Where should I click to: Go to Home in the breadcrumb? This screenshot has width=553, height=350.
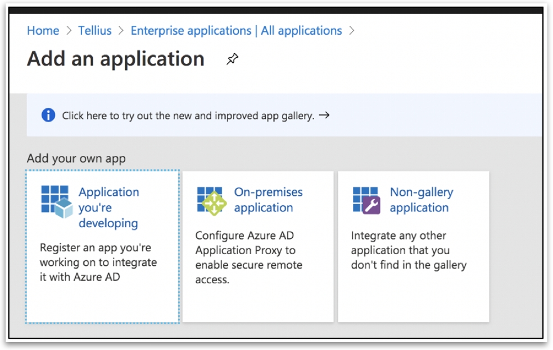tap(43, 31)
